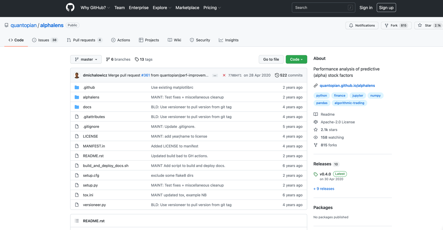The height and width of the screenshot is (230, 443).
Task: Click dmichalowicz's avatar thumbnail
Action: pyautogui.click(x=77, y=75)
